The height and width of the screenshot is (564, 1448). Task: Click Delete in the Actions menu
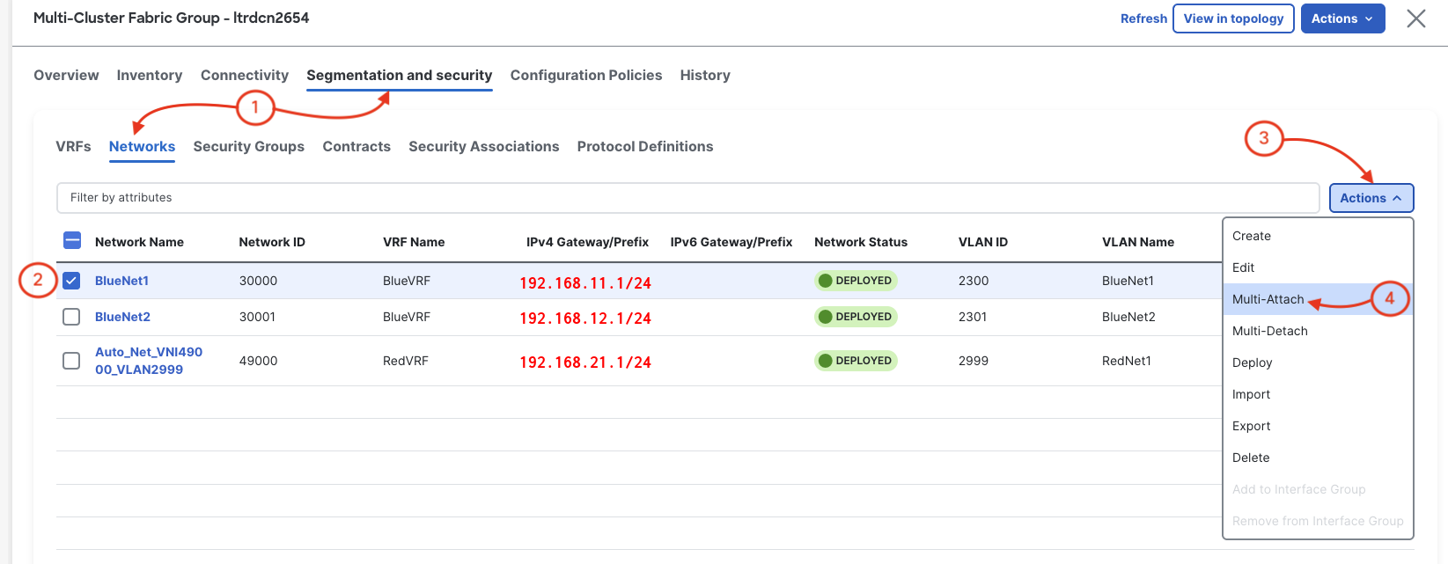click(x=1250, y=458)
